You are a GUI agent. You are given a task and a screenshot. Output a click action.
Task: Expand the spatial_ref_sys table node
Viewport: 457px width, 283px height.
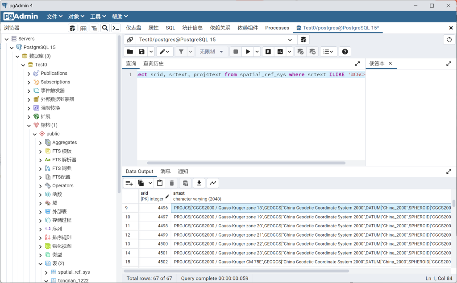[x=46, y=272]
